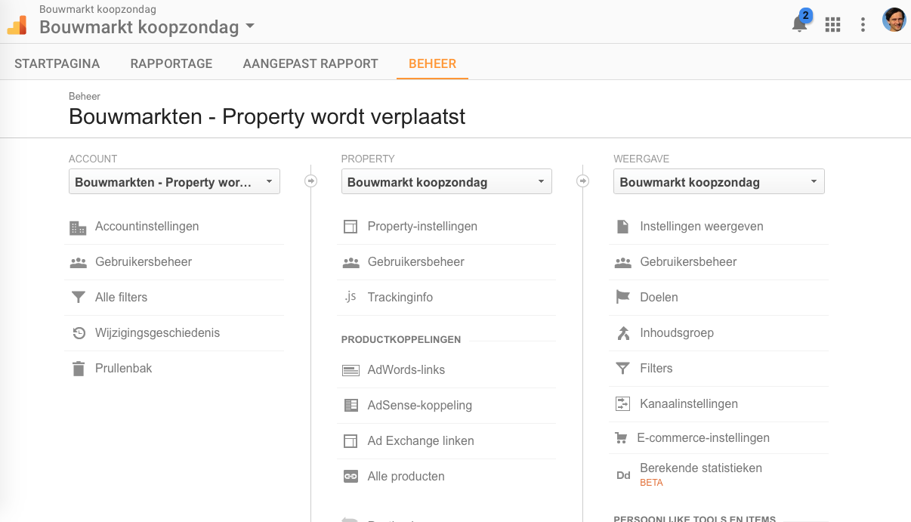Click the Wijzigingsgeschiedenis history icon
911x522 pixels.
coord(78,333)
